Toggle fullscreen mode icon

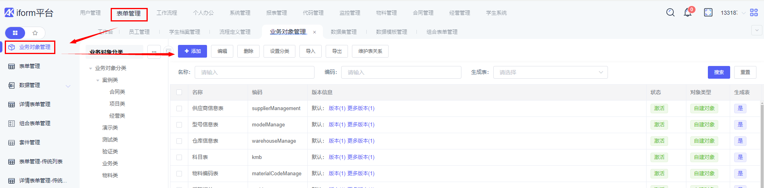tap(708, 13)
